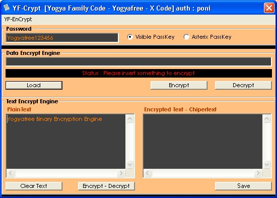Click the Decrypt button
Screen dimensions: 277x198
click(243, 85)
